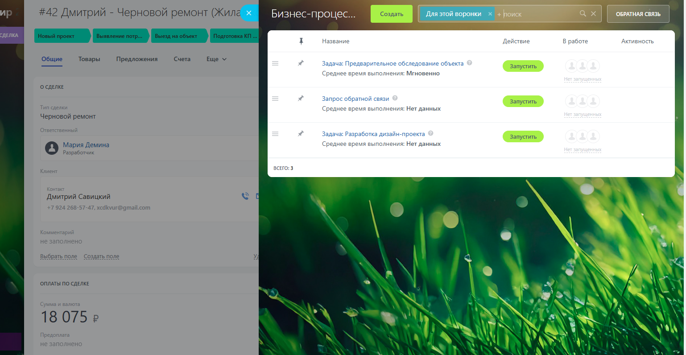Select the 'Новый проект' deal stage

(x=62, y=36)
